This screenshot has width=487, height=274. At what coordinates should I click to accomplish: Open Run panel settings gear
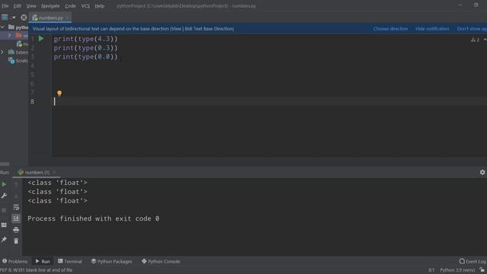482,172
